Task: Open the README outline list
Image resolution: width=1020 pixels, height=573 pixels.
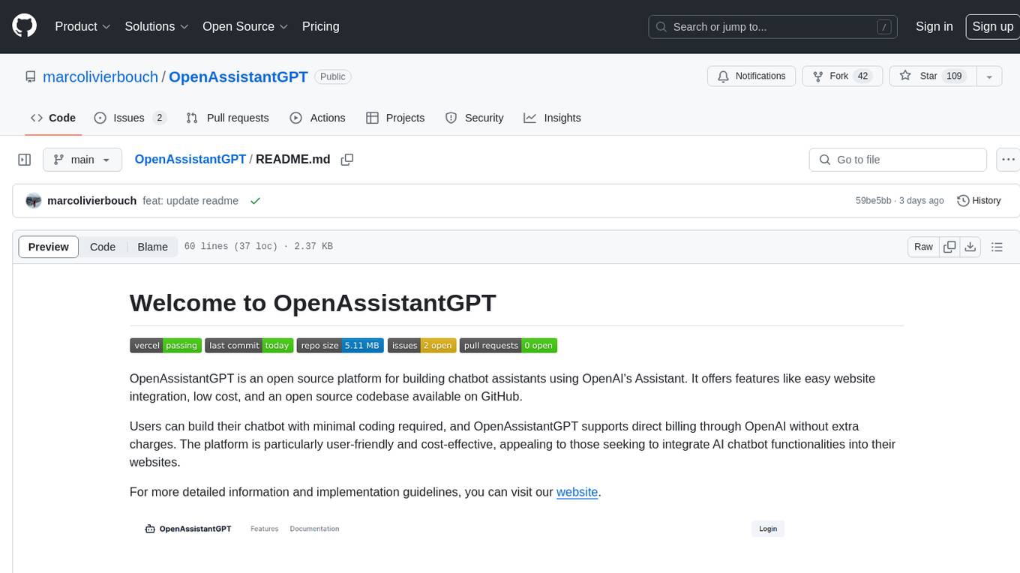Action: 997,247
